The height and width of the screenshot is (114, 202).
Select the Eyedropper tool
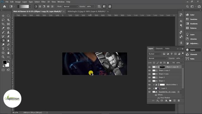(x=3, y=28)
